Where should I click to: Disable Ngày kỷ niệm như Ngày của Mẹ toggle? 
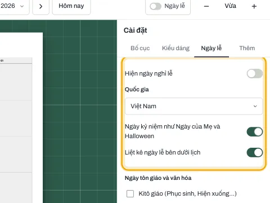(x=255, y=131)
